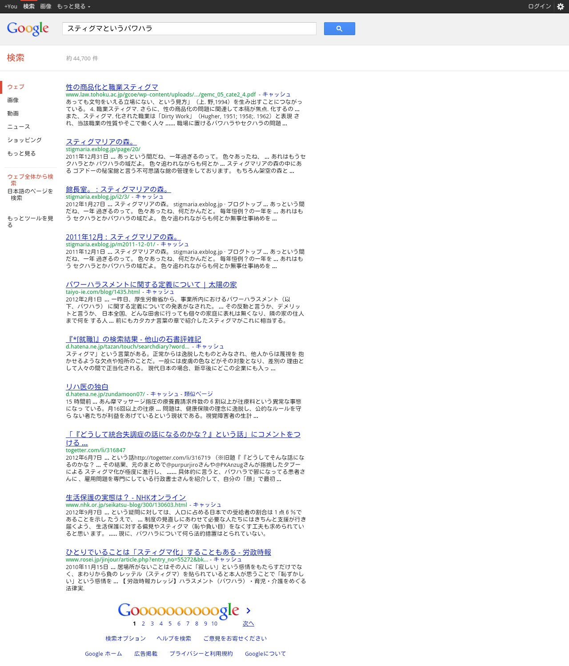
Task: Open result 『*[就職]』の検索結果 - 他山の石書評雑記
Action: tap(133, 339)
